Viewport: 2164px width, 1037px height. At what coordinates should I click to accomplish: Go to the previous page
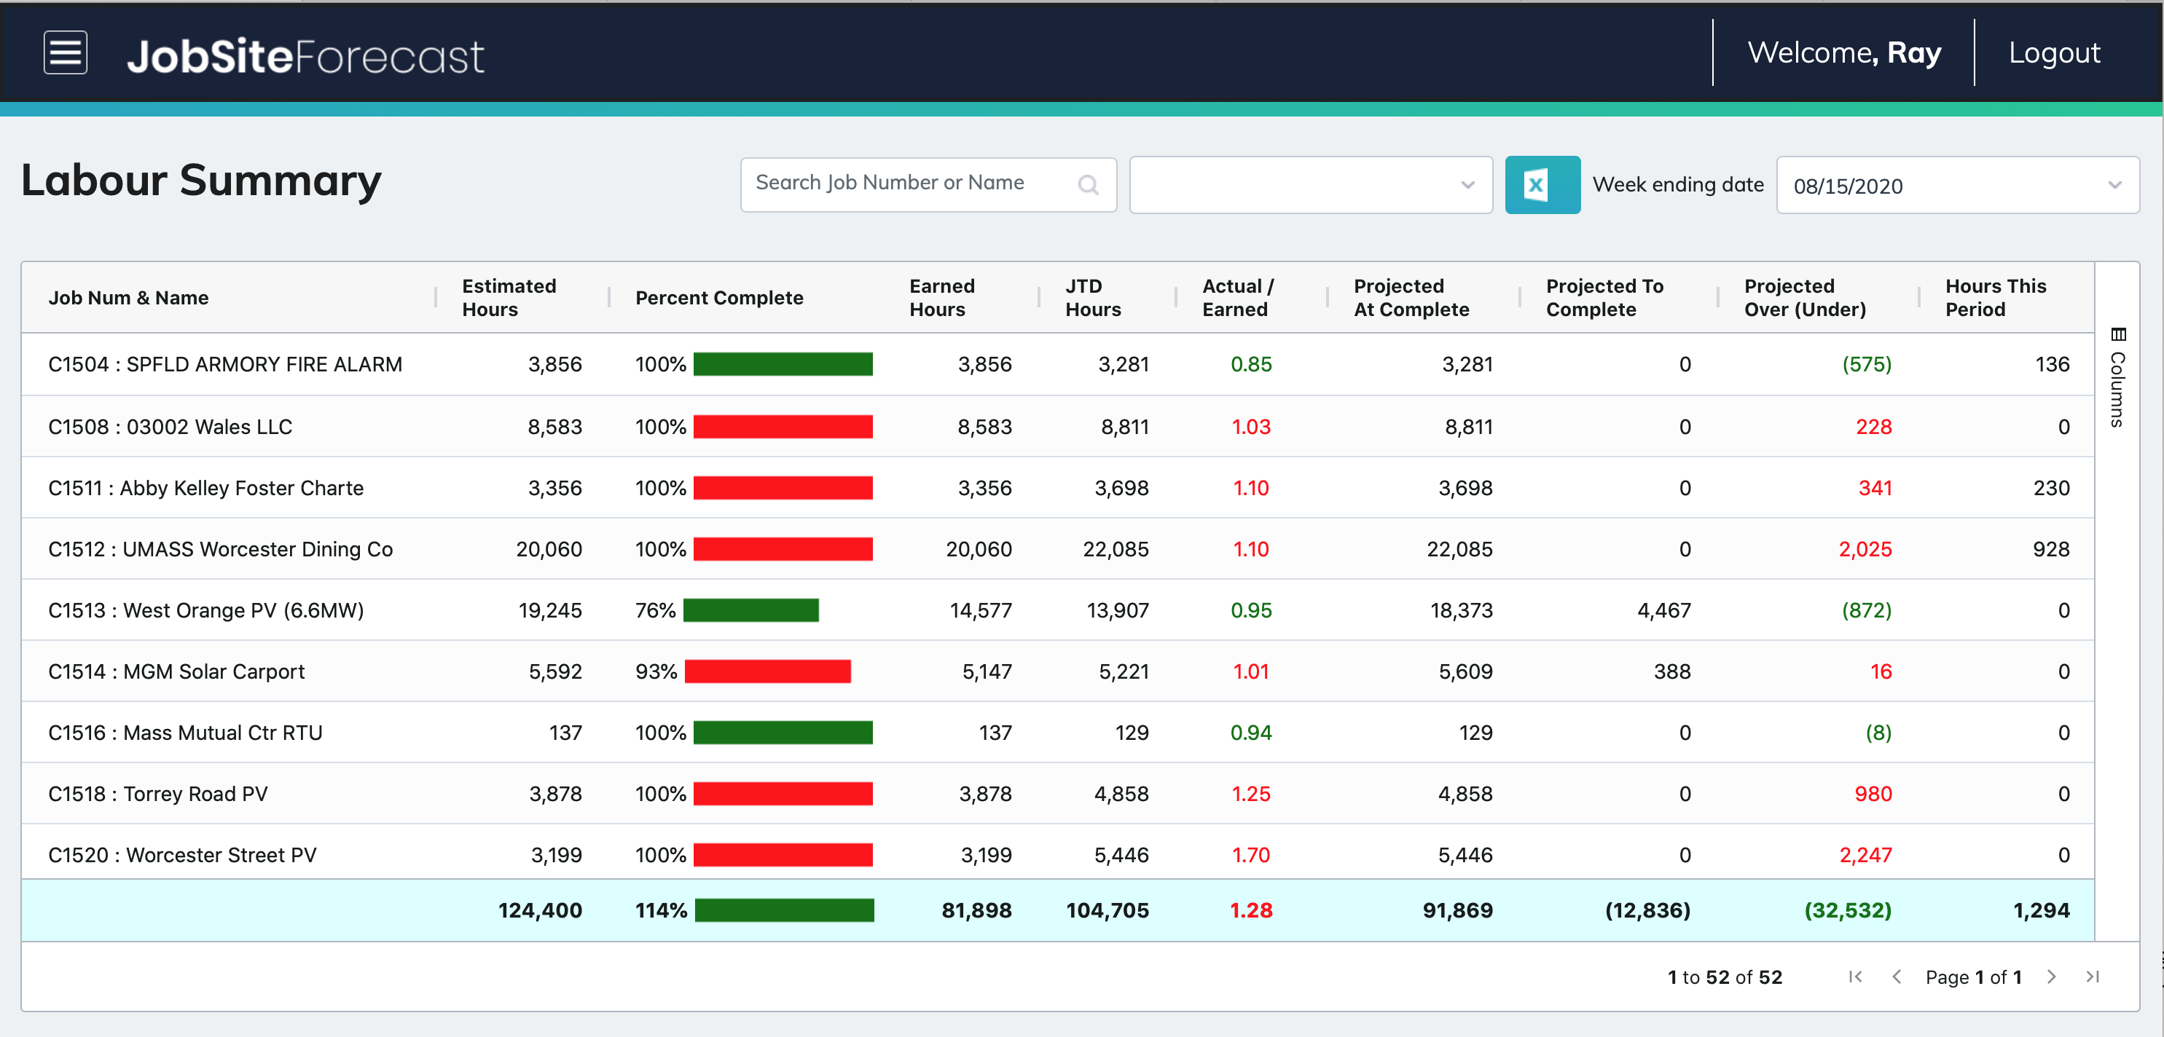pyautogui.click(x=1896, y=977)
